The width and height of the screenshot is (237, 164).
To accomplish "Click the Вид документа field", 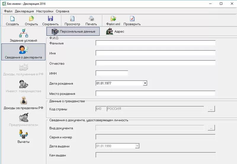I will tap(150, 128).
